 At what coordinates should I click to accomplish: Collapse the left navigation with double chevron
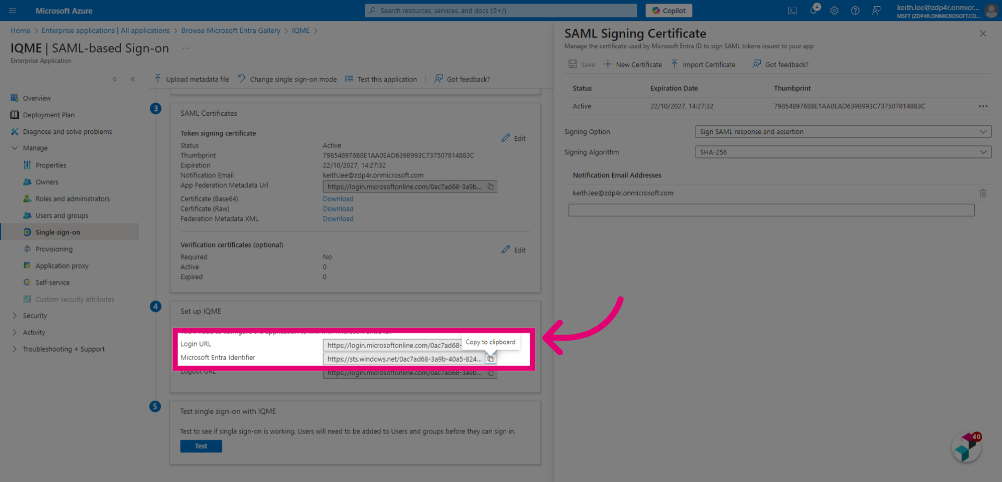pyautogui.click(x=133, y=79)
